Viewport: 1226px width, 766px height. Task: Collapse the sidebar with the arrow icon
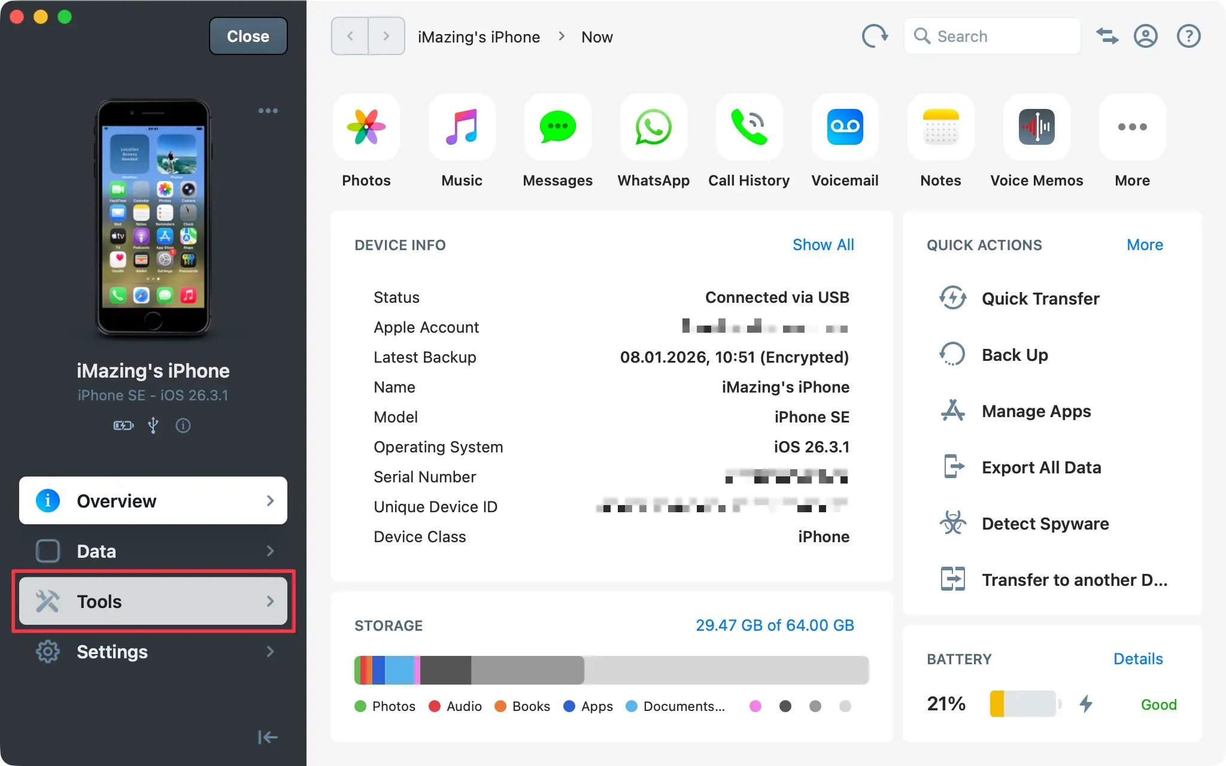tap(268, 737)
